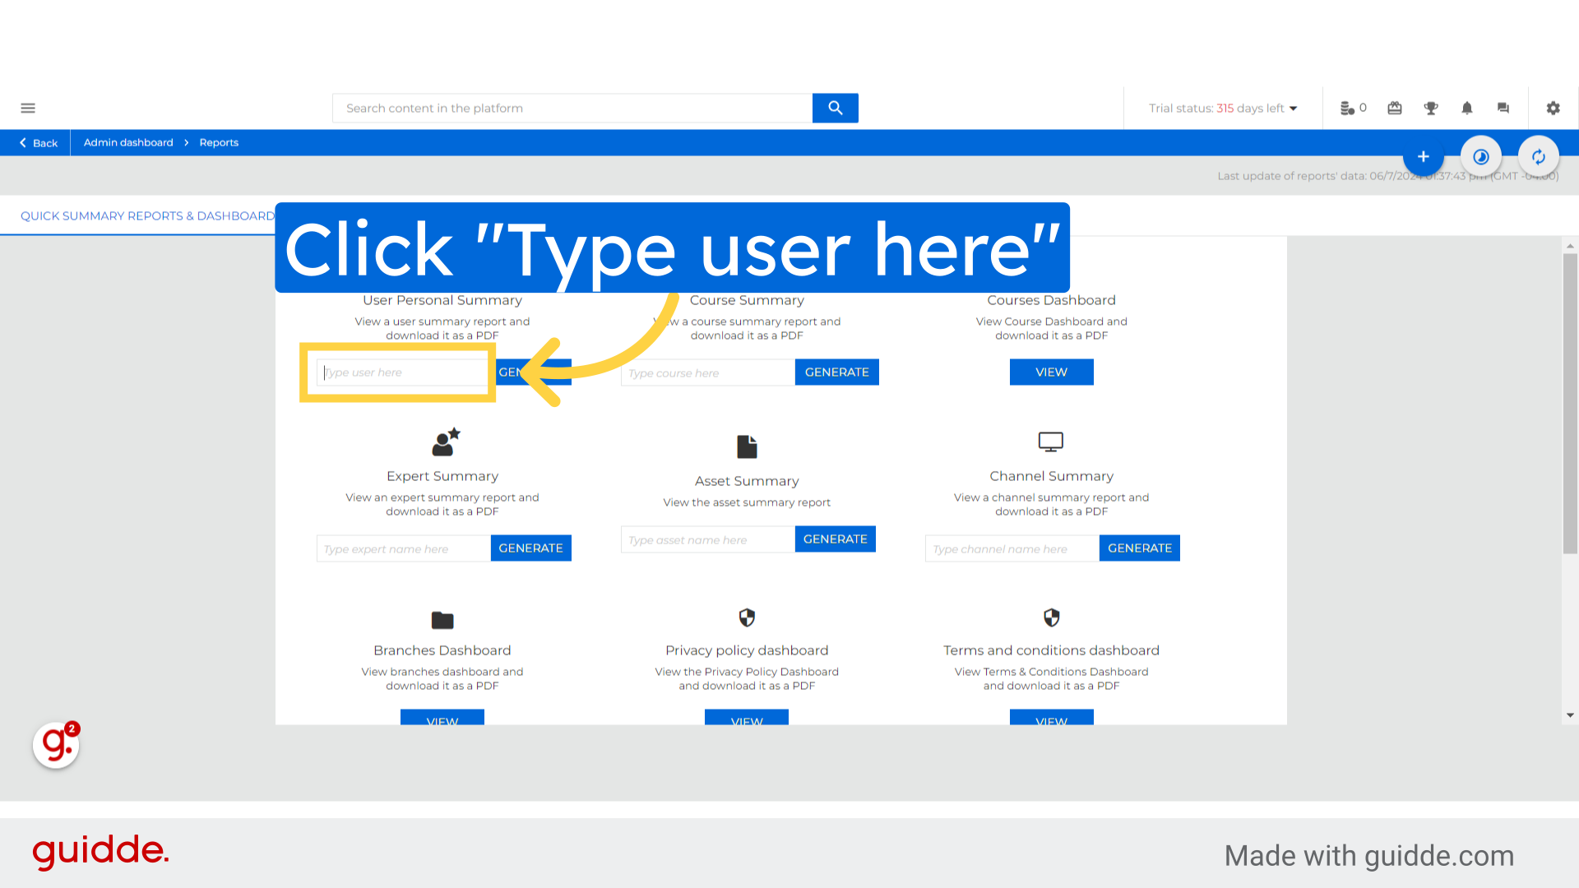Screen dimensions: 1579x888
Task: Click the search magnifier icon
Action: [x=835, y=108]
